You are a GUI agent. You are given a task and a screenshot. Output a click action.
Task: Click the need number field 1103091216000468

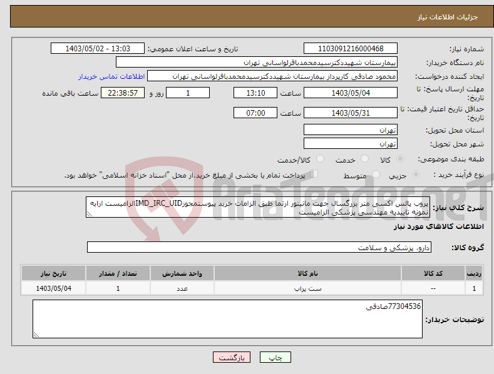[351, 49]
